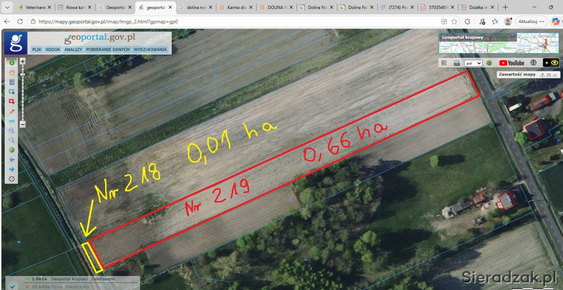The height and width of the screenshot is (290, 563).
Task: Toggle the map legend list icon
Action: [444, 63]
